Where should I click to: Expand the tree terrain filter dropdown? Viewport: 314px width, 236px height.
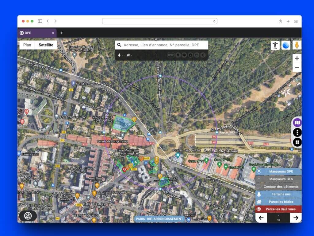(120, 55)
